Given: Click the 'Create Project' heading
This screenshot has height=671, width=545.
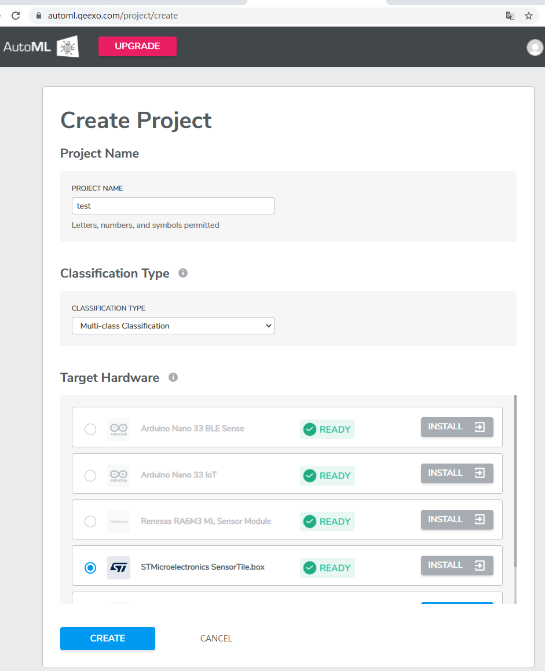Looking at the screenshot, I should [x=136, y=121].
